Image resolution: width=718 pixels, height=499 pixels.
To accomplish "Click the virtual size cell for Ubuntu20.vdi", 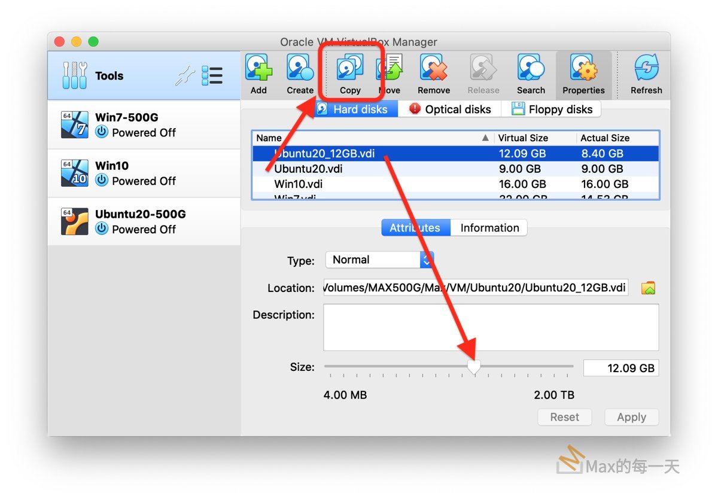I will point(520,169).
